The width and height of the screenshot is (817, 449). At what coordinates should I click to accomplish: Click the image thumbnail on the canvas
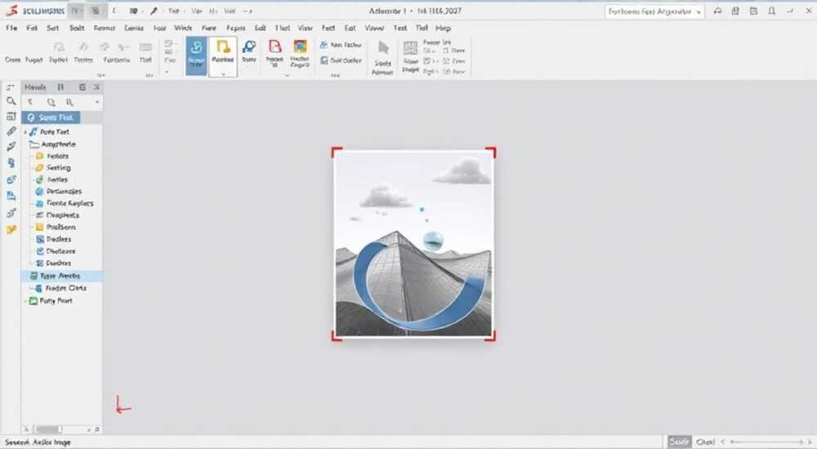tap(413, 244)
